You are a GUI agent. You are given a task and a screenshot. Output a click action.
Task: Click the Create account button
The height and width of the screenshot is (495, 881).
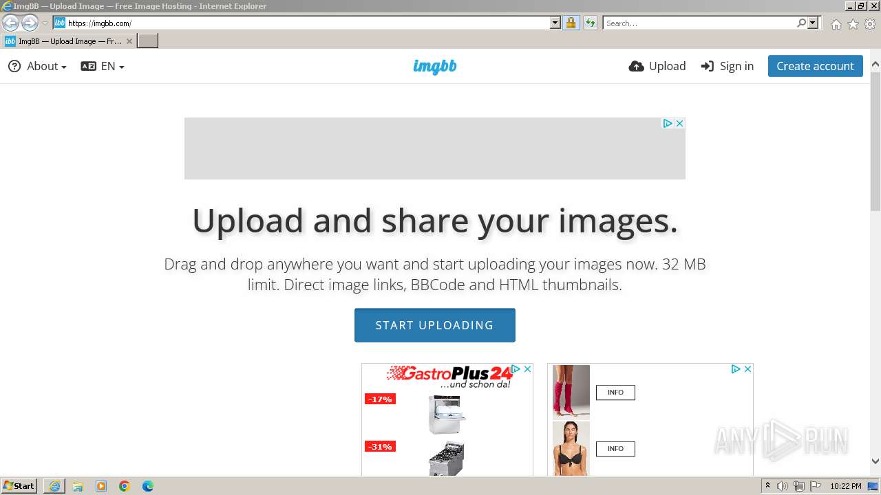(815, 66)
